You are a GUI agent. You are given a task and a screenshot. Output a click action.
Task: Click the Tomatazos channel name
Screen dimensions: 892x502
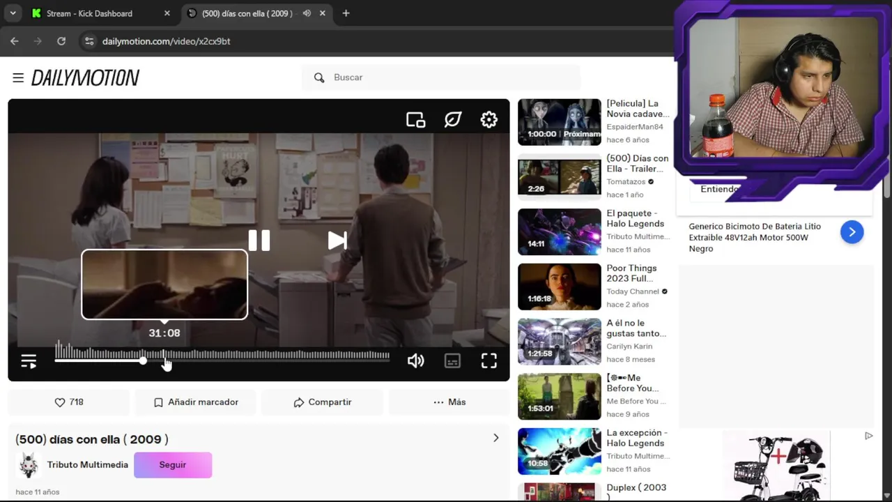click(x=626, y=182)
